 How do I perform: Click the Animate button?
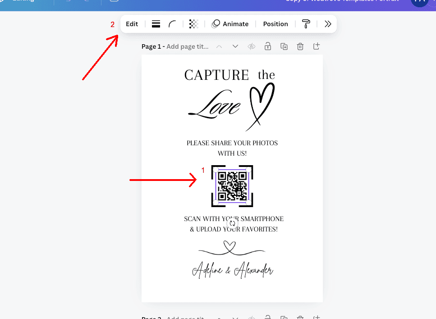click(x=230, y=24)
